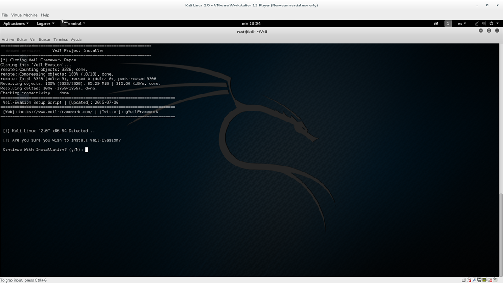
Task: Click 'Kali Linux "2.0" x86_64 Detected...' line
Action: point(49,131)
